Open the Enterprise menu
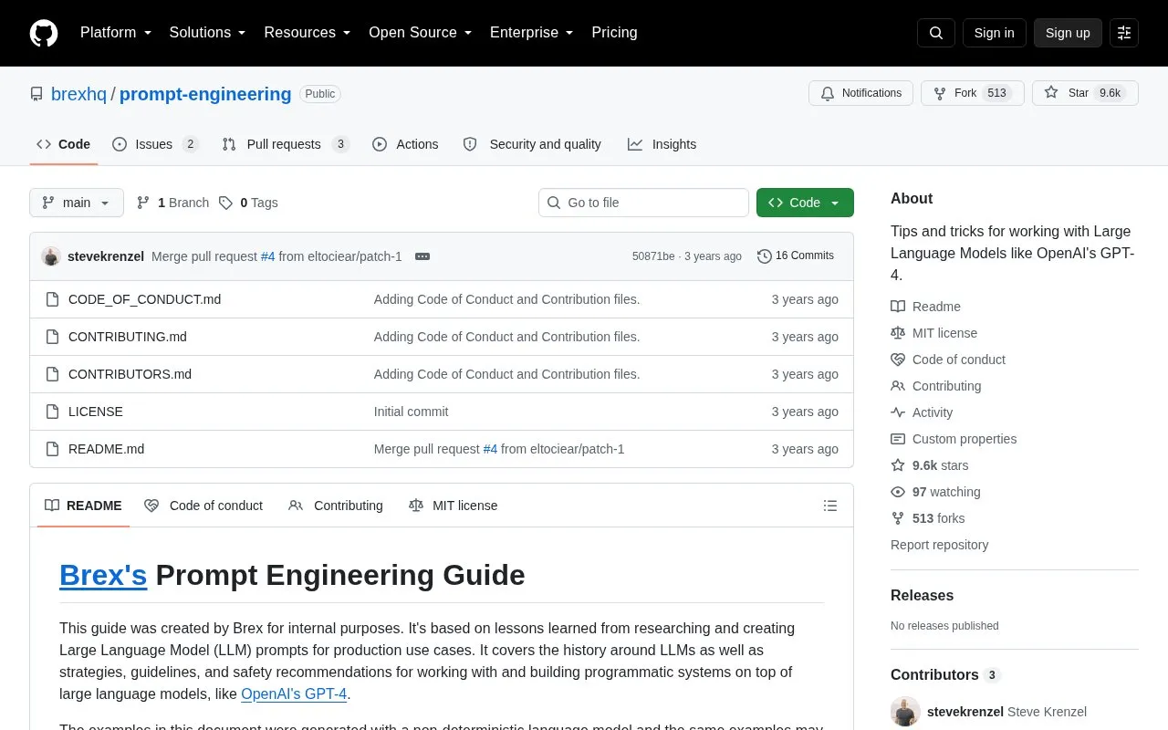The height and width of the screenshot is (730, 1168). pyautogui.click(x=532, y=33)
